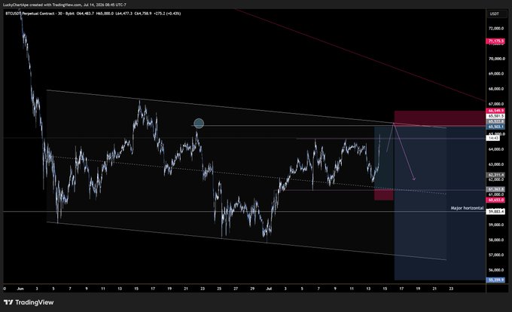
Task: Click the 55,359.9 blue price label
Action: coord(495,280)
